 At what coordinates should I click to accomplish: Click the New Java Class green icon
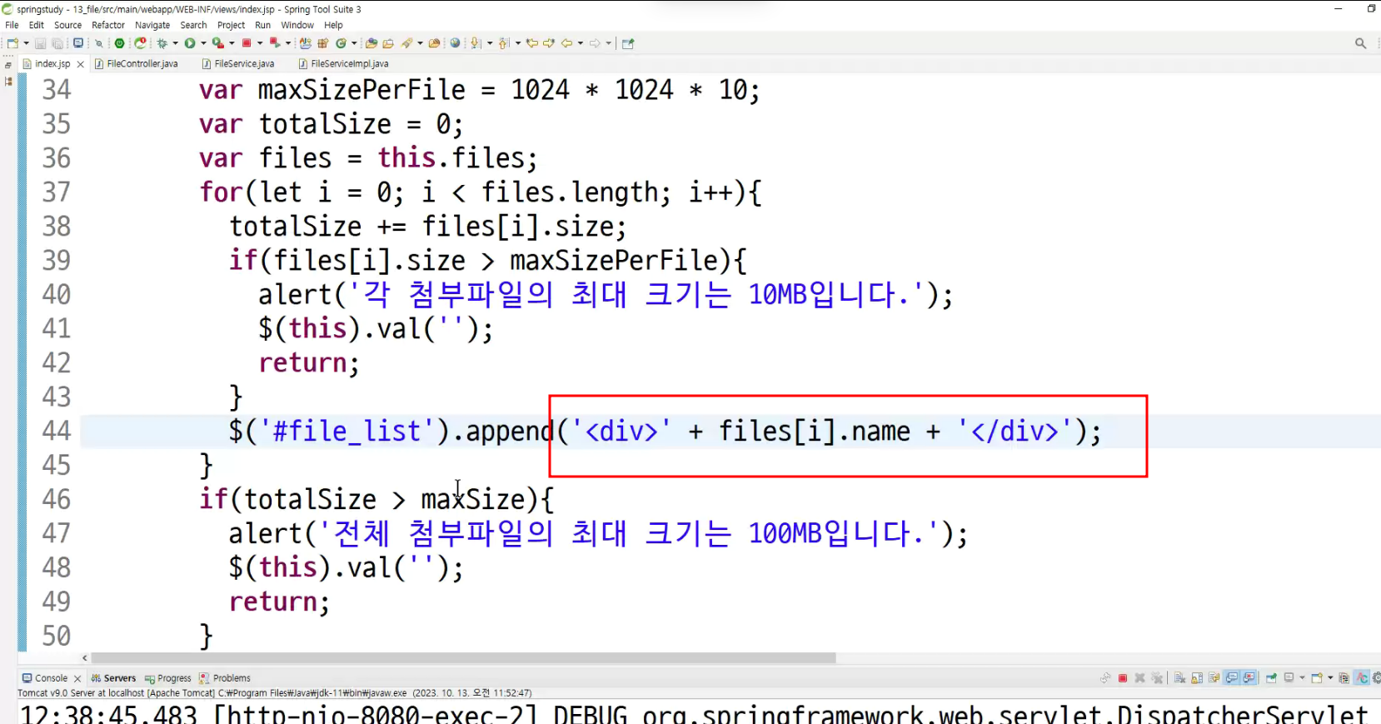341,43
